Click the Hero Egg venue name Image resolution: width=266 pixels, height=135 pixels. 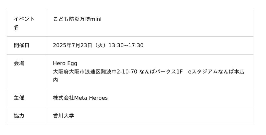[x=65, y=64]
